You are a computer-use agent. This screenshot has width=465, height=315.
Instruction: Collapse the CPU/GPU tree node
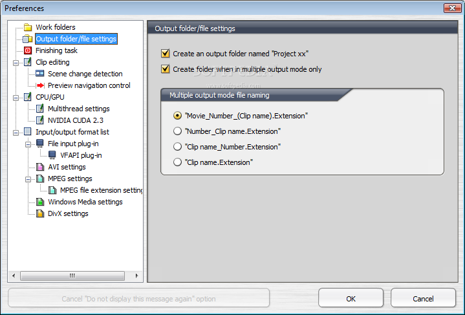click(x=16, y=98)
